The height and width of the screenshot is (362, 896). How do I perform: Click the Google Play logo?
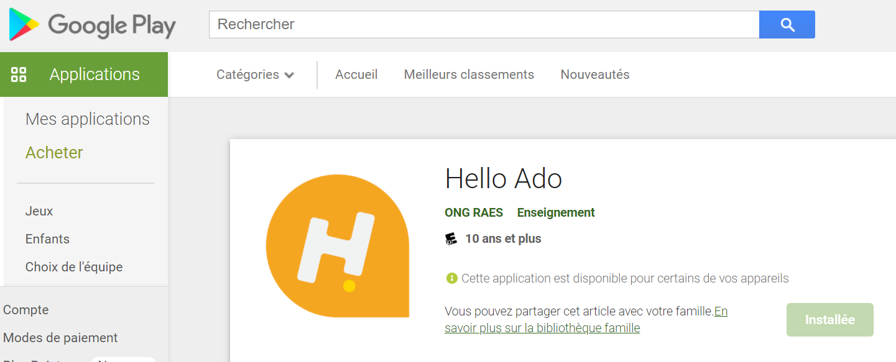pyautogui.click(x=93, y=25)
